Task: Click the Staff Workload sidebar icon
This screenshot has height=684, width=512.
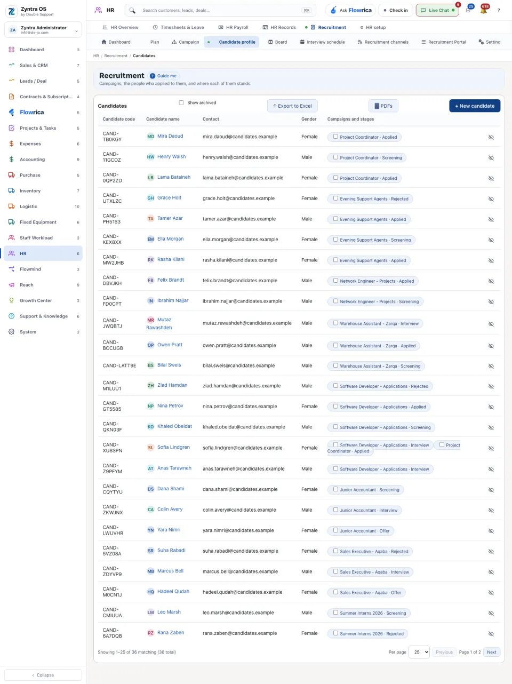Action: [x=11, y=237]
